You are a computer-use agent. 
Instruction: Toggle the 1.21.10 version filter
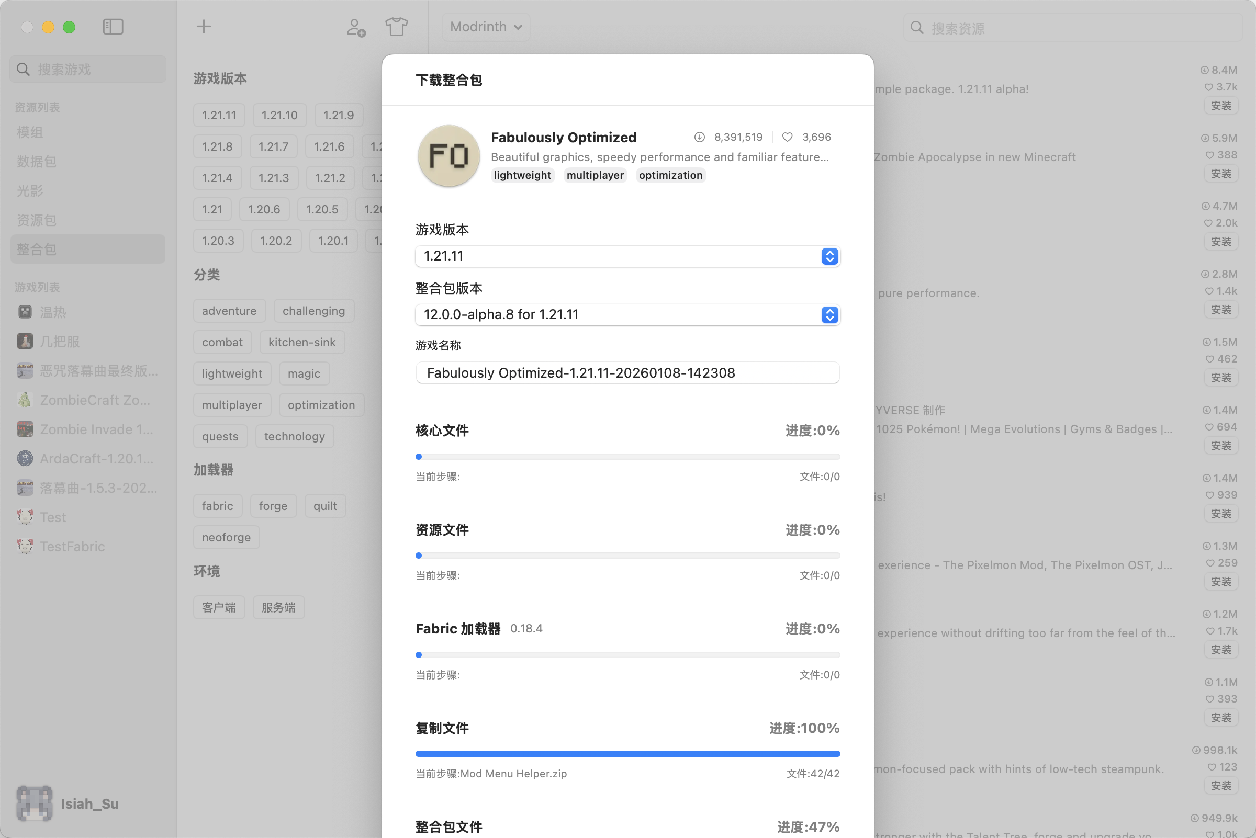279,115
